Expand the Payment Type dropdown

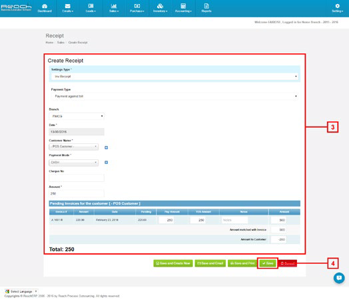tap(174, 96)
